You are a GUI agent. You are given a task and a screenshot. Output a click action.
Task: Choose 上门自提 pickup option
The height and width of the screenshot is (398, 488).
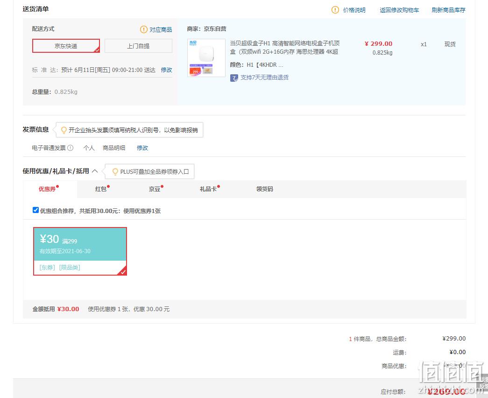(x=138, y=46)
